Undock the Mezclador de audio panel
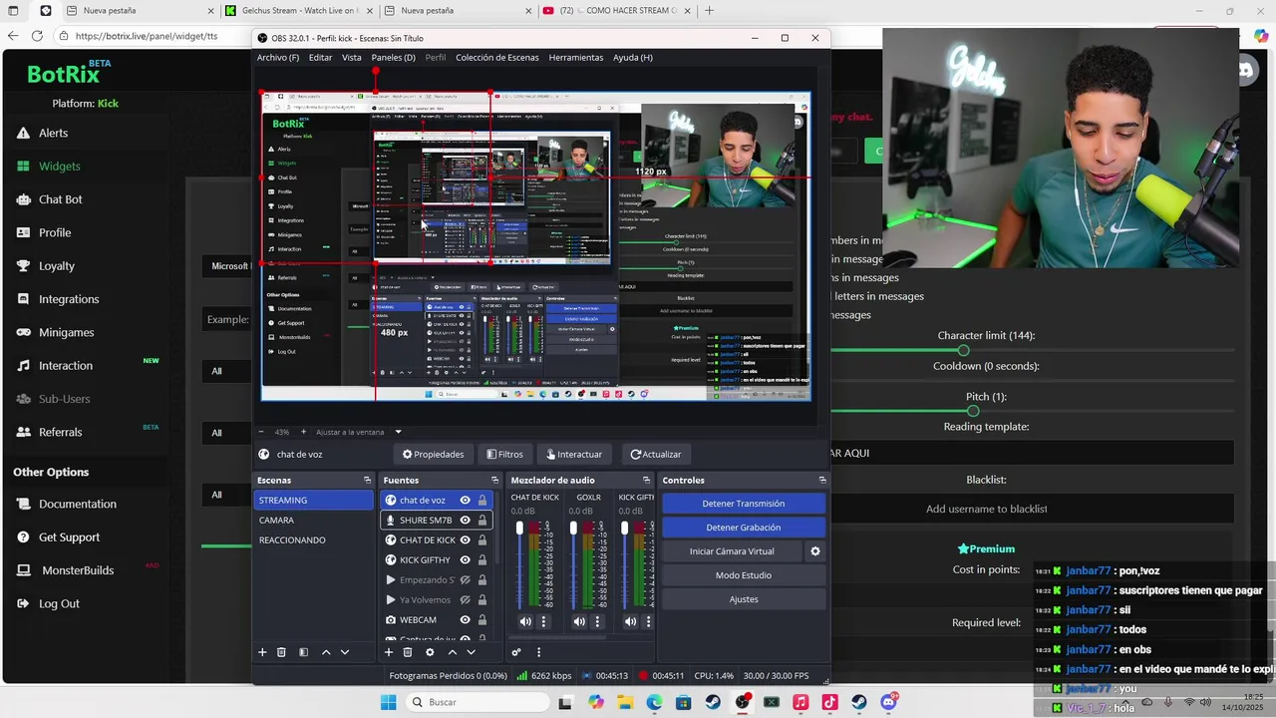1276x718 pixels. pyautogui.click(x=648, y=480)
